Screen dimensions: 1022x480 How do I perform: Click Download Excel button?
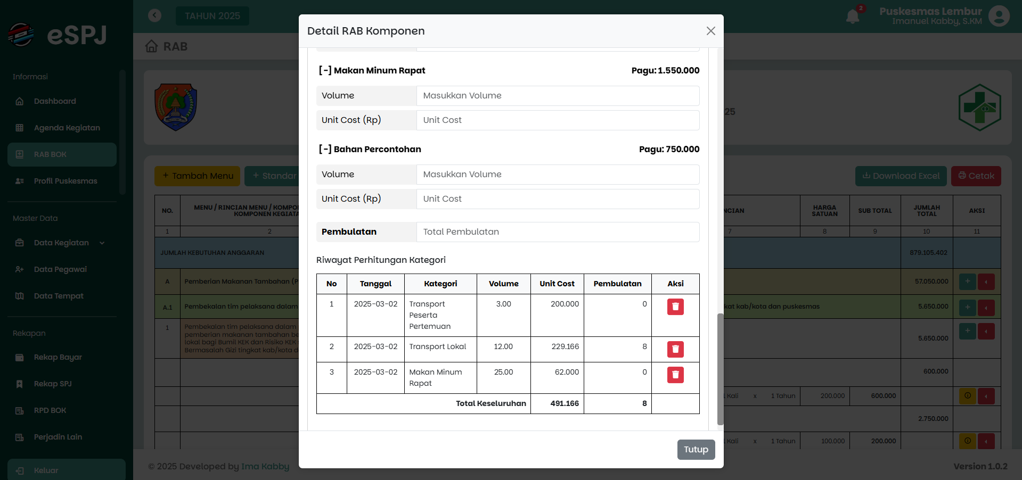901,176
